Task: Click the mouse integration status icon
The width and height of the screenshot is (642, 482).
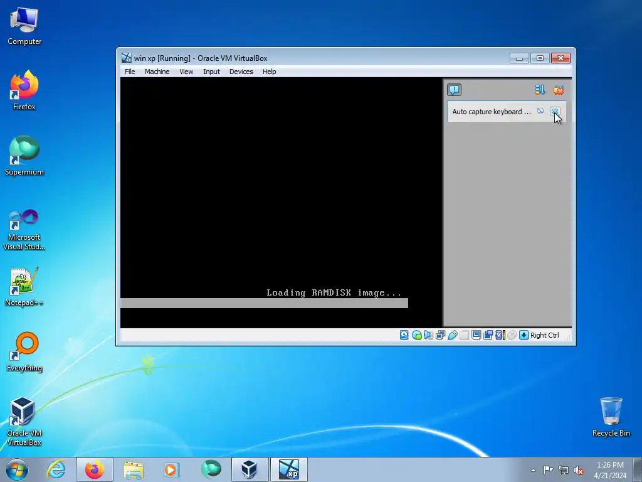Action: click(512, 335)
